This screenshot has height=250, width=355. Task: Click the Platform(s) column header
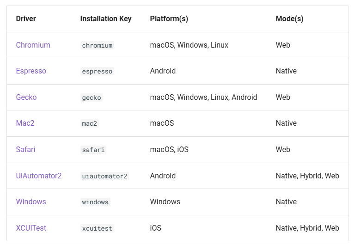pos(169,19)
